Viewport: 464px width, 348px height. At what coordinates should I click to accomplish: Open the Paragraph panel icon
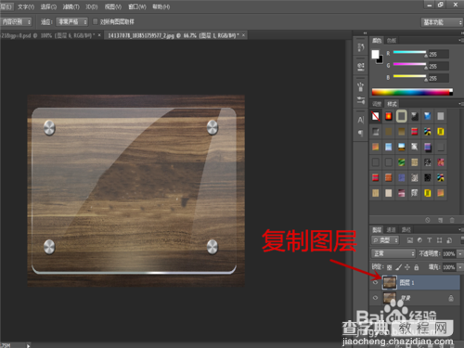(361, 133)
